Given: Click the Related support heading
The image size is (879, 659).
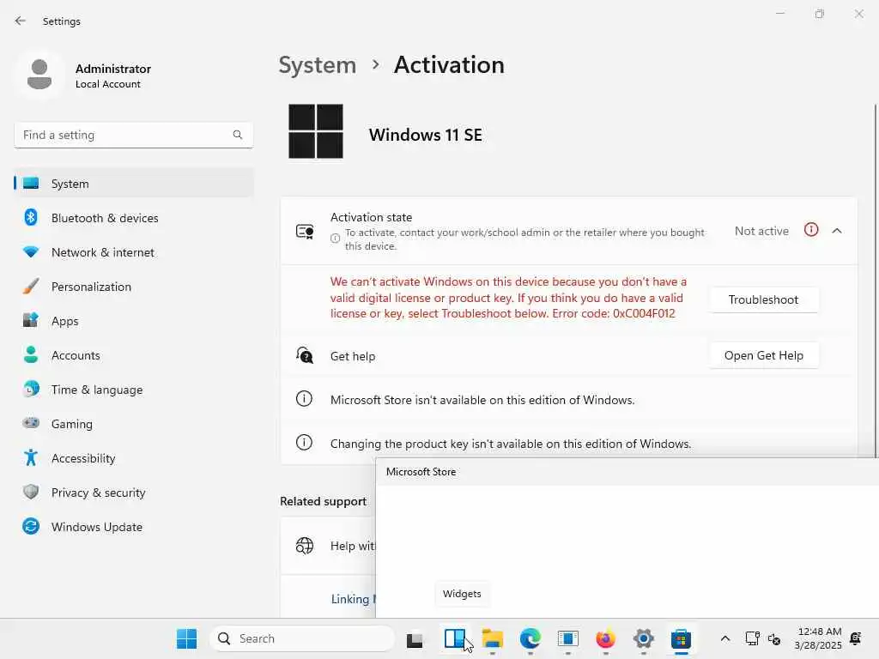Looking at the screenshot, I should (324, 501).
